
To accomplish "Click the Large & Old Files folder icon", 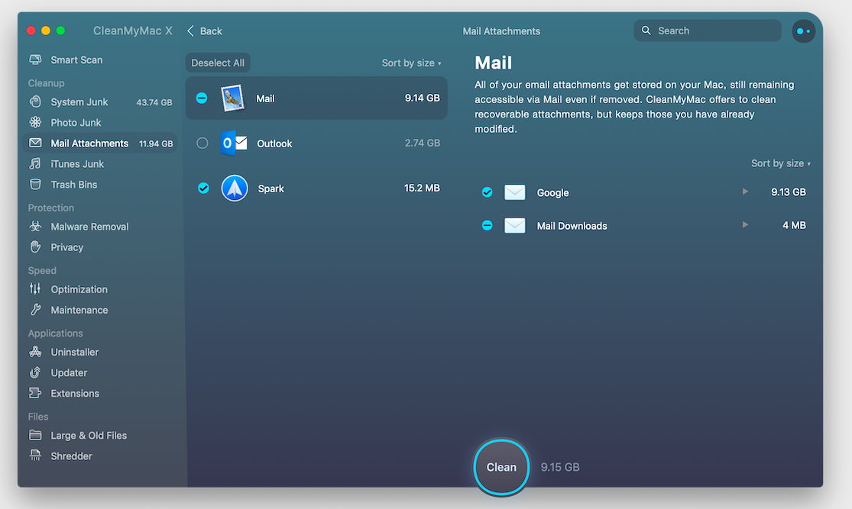I will (x=35, y=435).
